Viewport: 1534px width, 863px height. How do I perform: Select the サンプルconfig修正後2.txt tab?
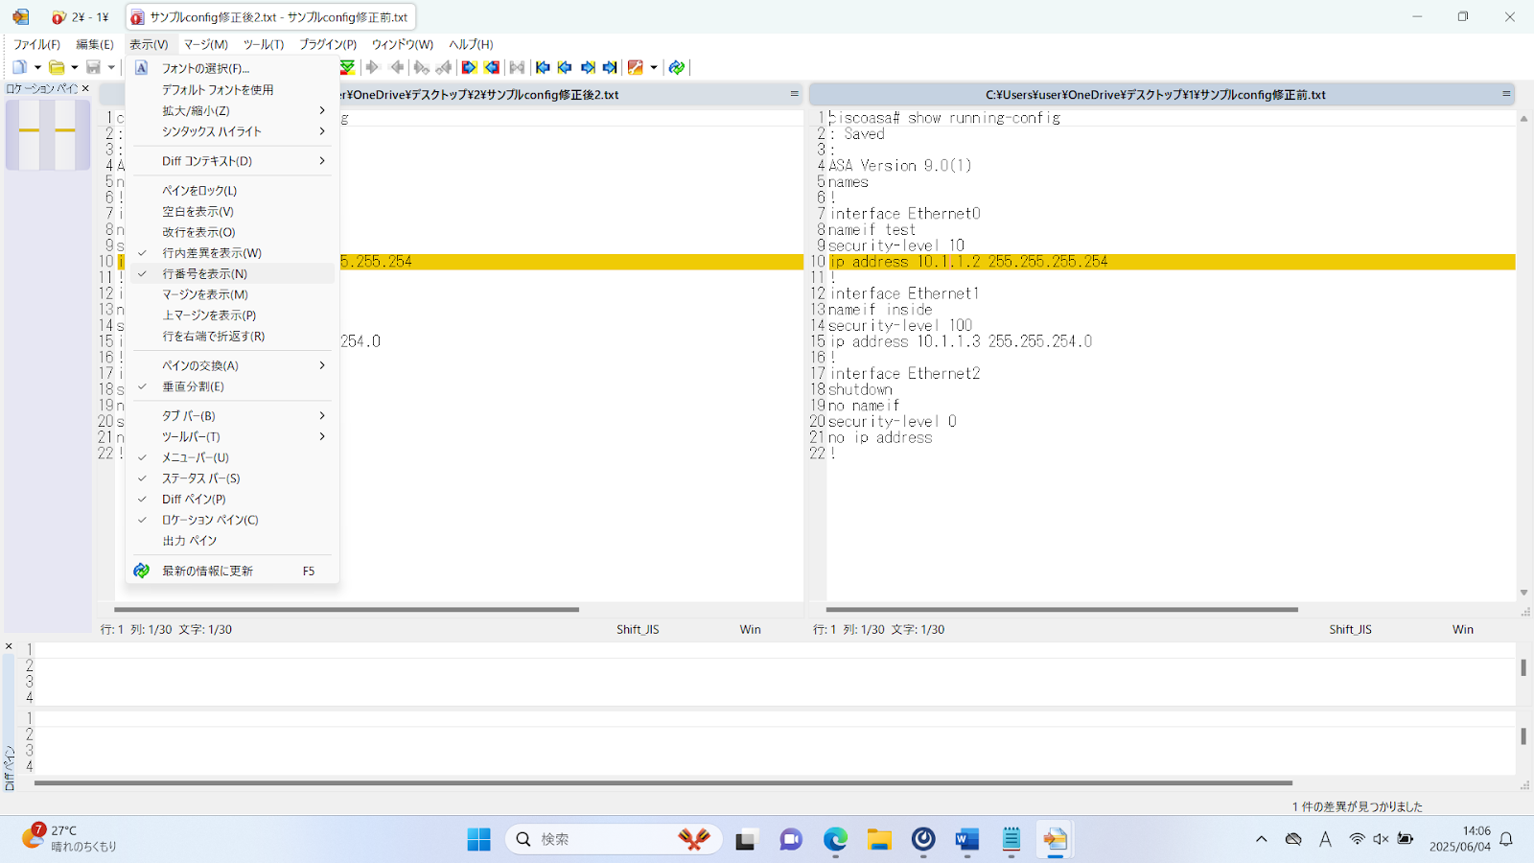coord(270,17)
